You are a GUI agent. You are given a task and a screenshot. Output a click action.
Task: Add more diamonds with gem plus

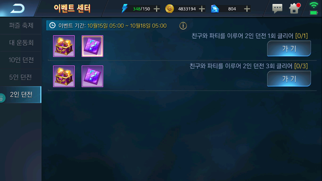[247, 9]
